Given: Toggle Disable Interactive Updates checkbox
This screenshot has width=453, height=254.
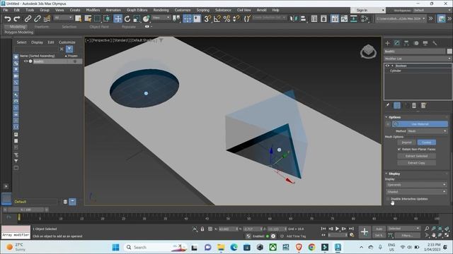Looking at the screenshot, I should (388, 199).
